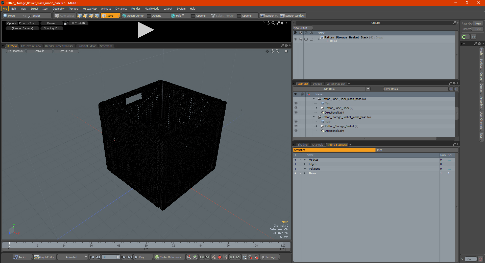This screenshot has width=485, height=263.
Task: Click green add pass circle icon
Action: (464, 37)
